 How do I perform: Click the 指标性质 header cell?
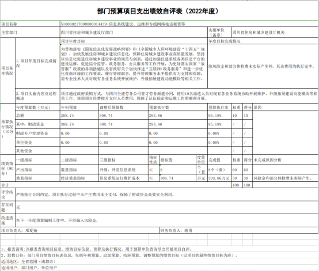coord(154,160)
